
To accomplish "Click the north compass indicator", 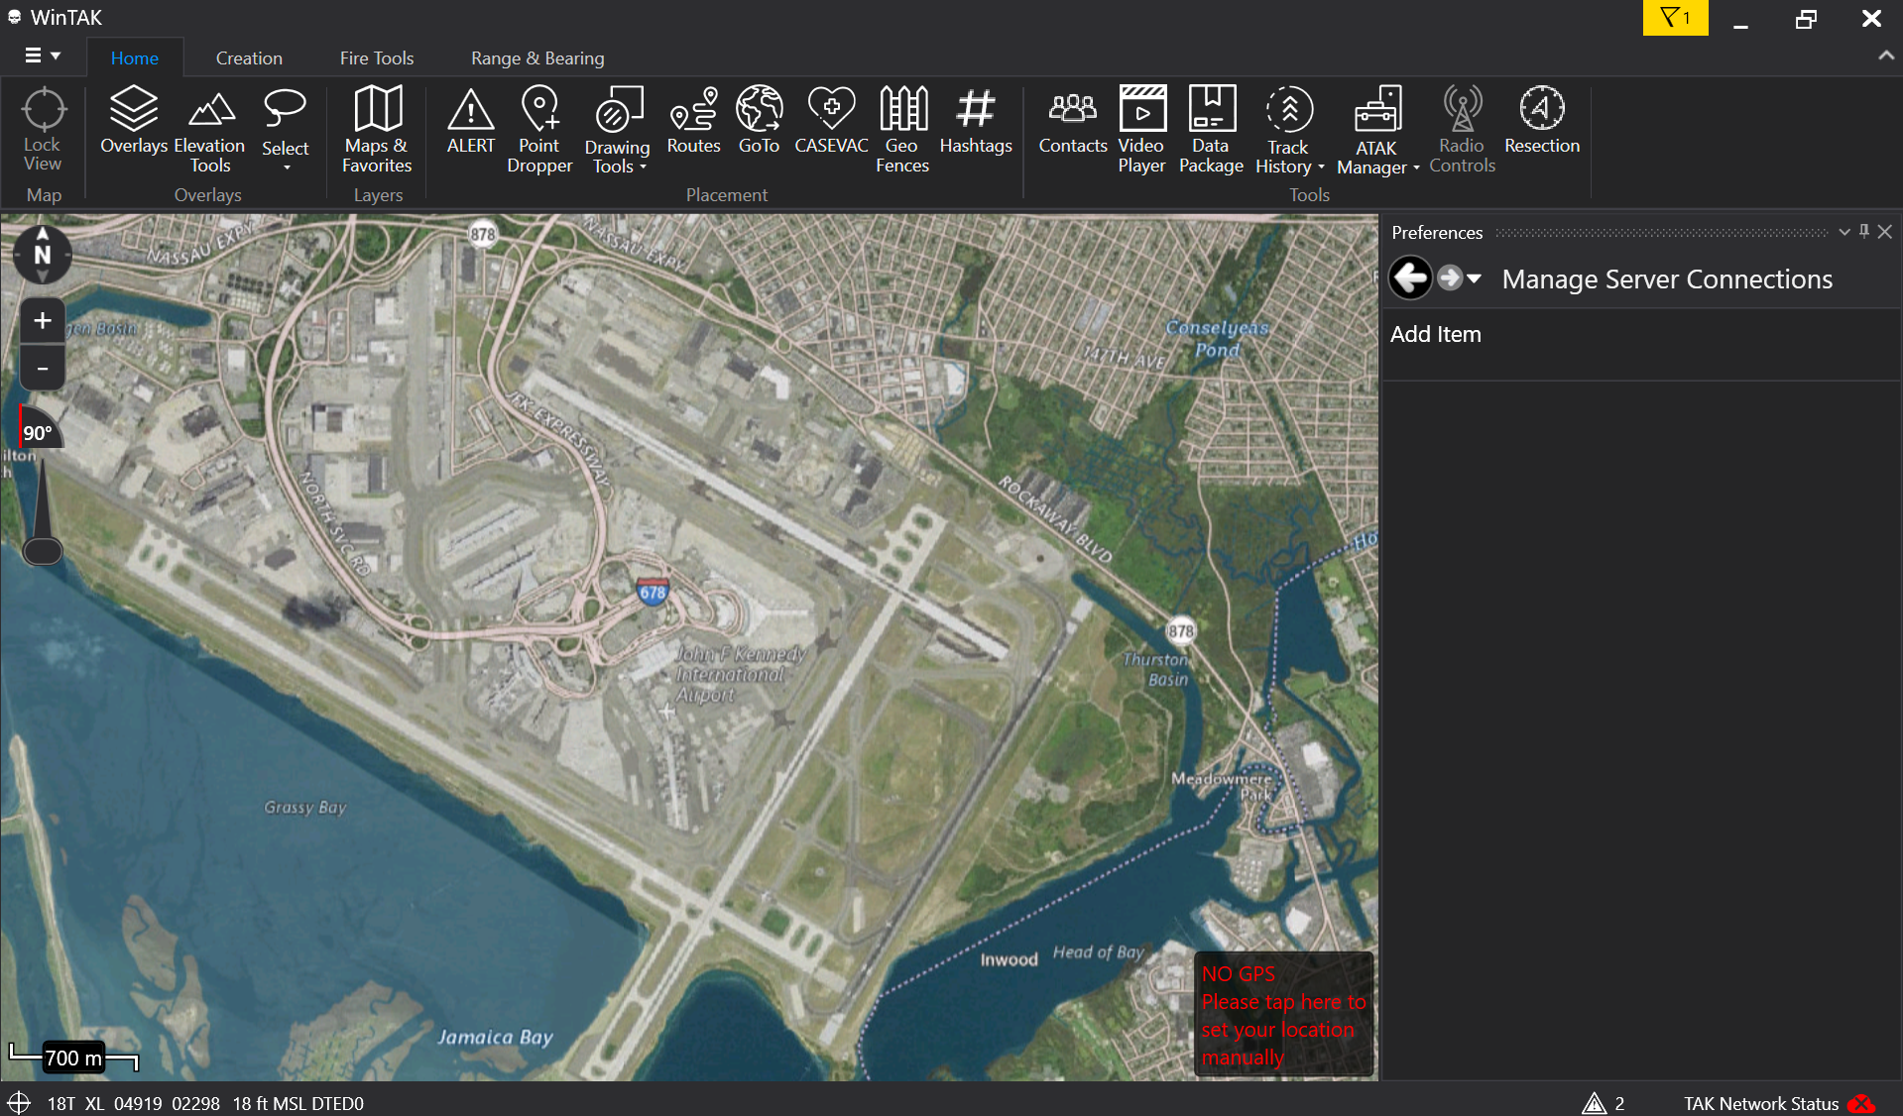I will coord(43,255).
